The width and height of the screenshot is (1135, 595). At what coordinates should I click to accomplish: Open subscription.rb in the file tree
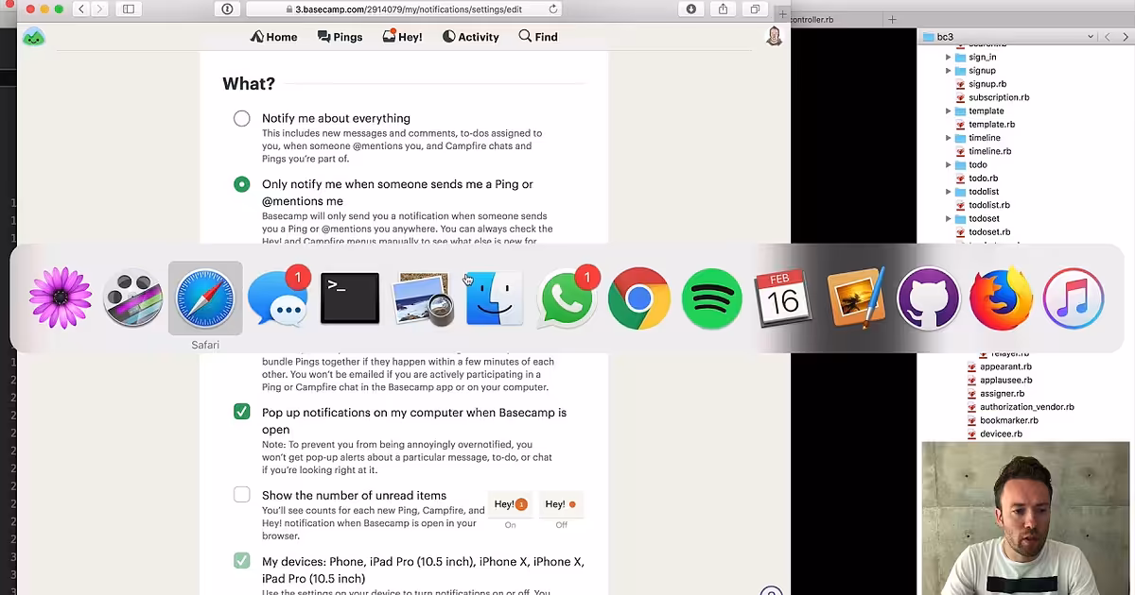click(x=999, y=97)
